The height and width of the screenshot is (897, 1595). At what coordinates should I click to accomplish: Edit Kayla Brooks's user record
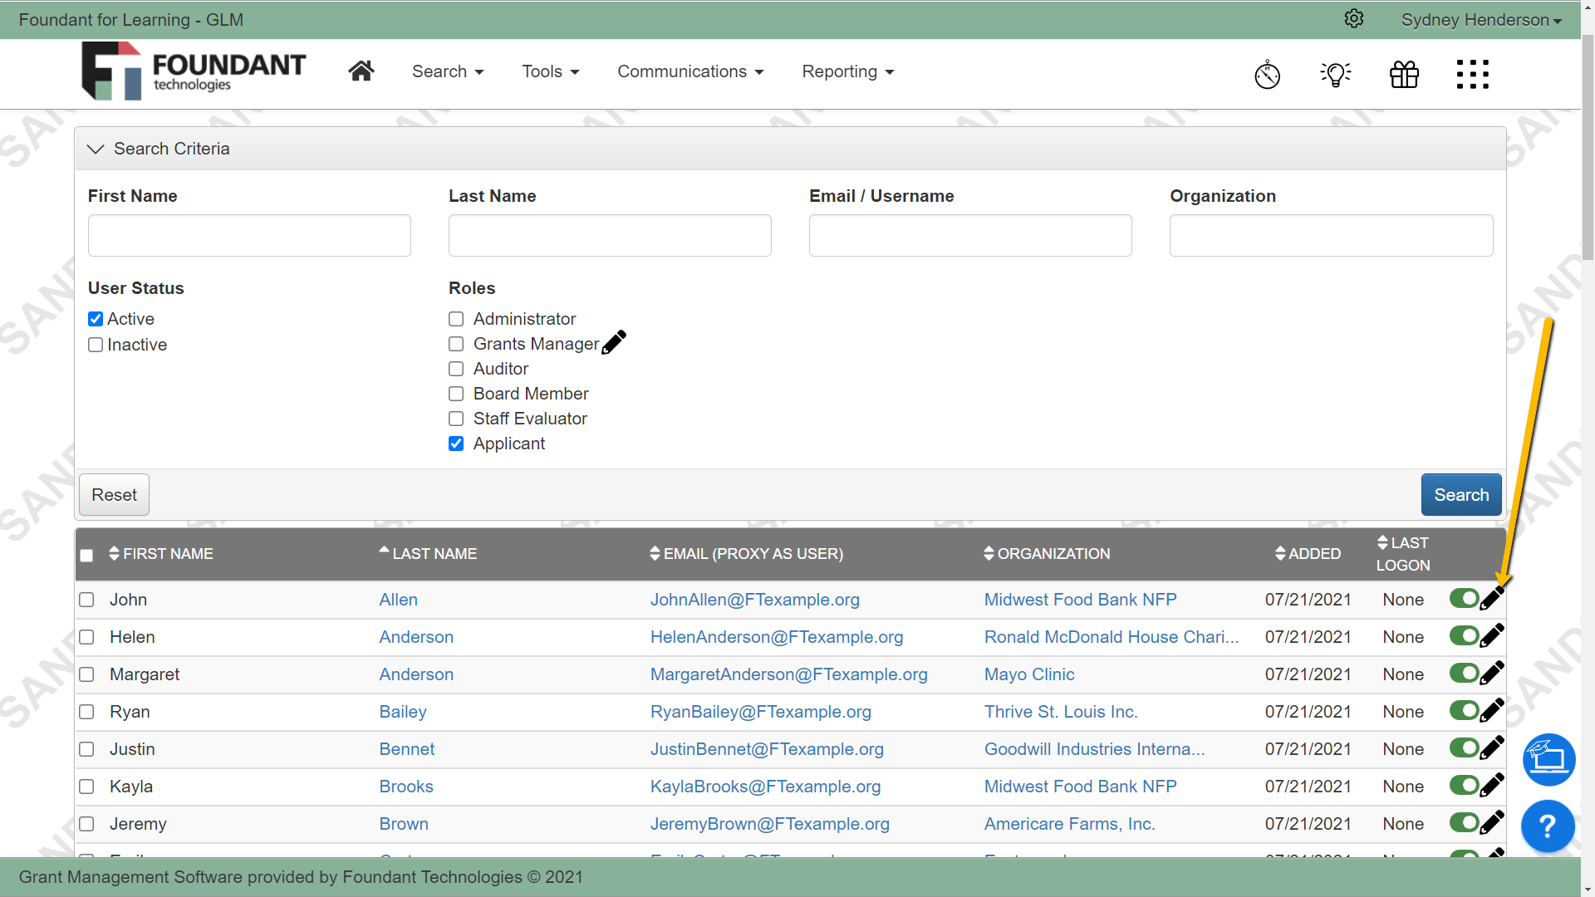[1492, 785]
